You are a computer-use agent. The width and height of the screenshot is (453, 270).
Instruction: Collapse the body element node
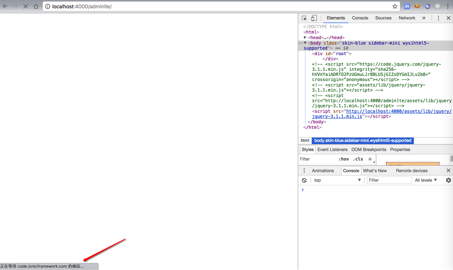tap(305, 43)
